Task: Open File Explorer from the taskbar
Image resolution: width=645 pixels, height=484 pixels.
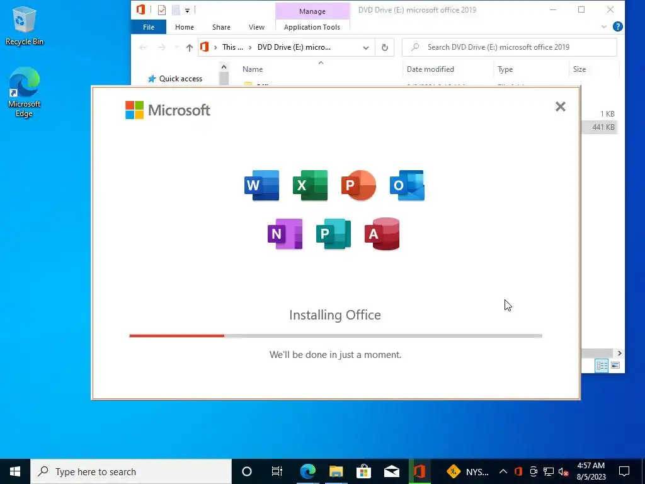Action: [x=336, y=471]
